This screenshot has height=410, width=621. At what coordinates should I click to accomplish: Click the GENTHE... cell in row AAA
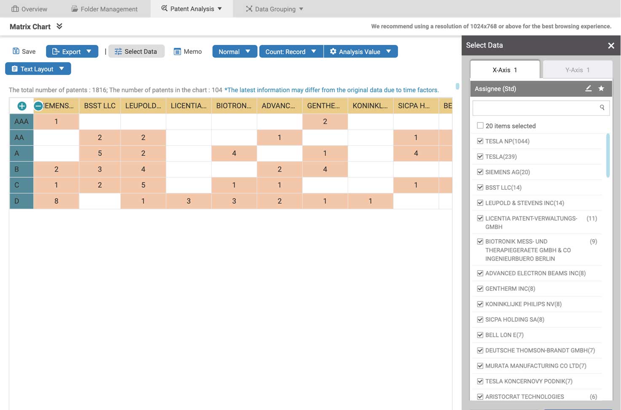[x=325, y=121]
